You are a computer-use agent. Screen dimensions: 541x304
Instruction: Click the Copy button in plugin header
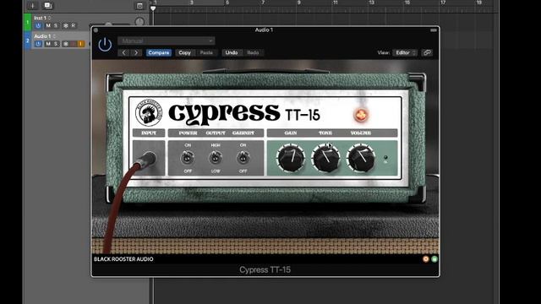(x=184, y=52)
